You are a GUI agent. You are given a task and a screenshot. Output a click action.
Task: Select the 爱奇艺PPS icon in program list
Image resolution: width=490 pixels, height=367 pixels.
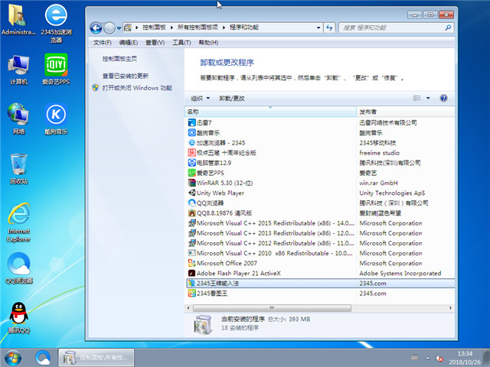click(x=191, y=173)
